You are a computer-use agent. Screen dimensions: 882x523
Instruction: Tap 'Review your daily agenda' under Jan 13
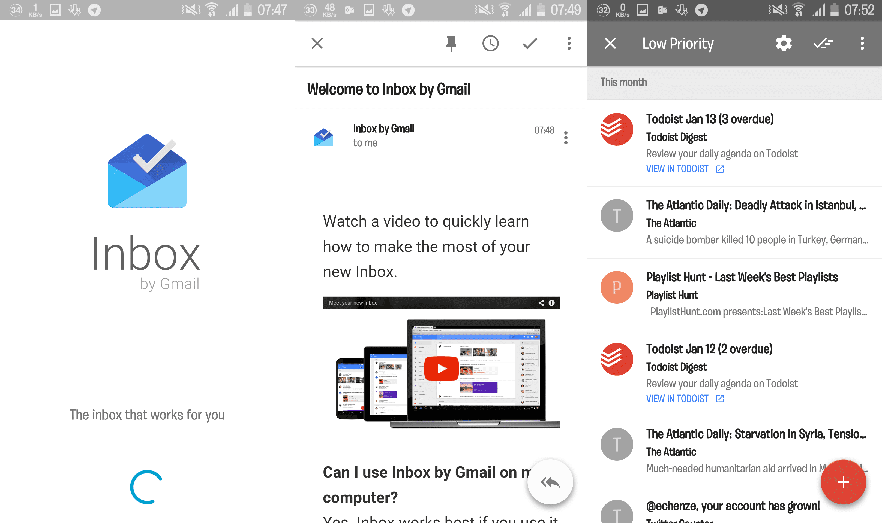click(x=722, y=154)
